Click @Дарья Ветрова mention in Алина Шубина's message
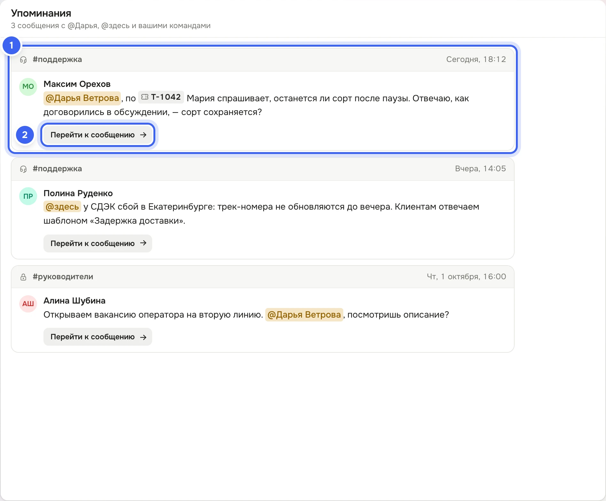The height and width of the screenshot is (501, 606). pos(304,315)
